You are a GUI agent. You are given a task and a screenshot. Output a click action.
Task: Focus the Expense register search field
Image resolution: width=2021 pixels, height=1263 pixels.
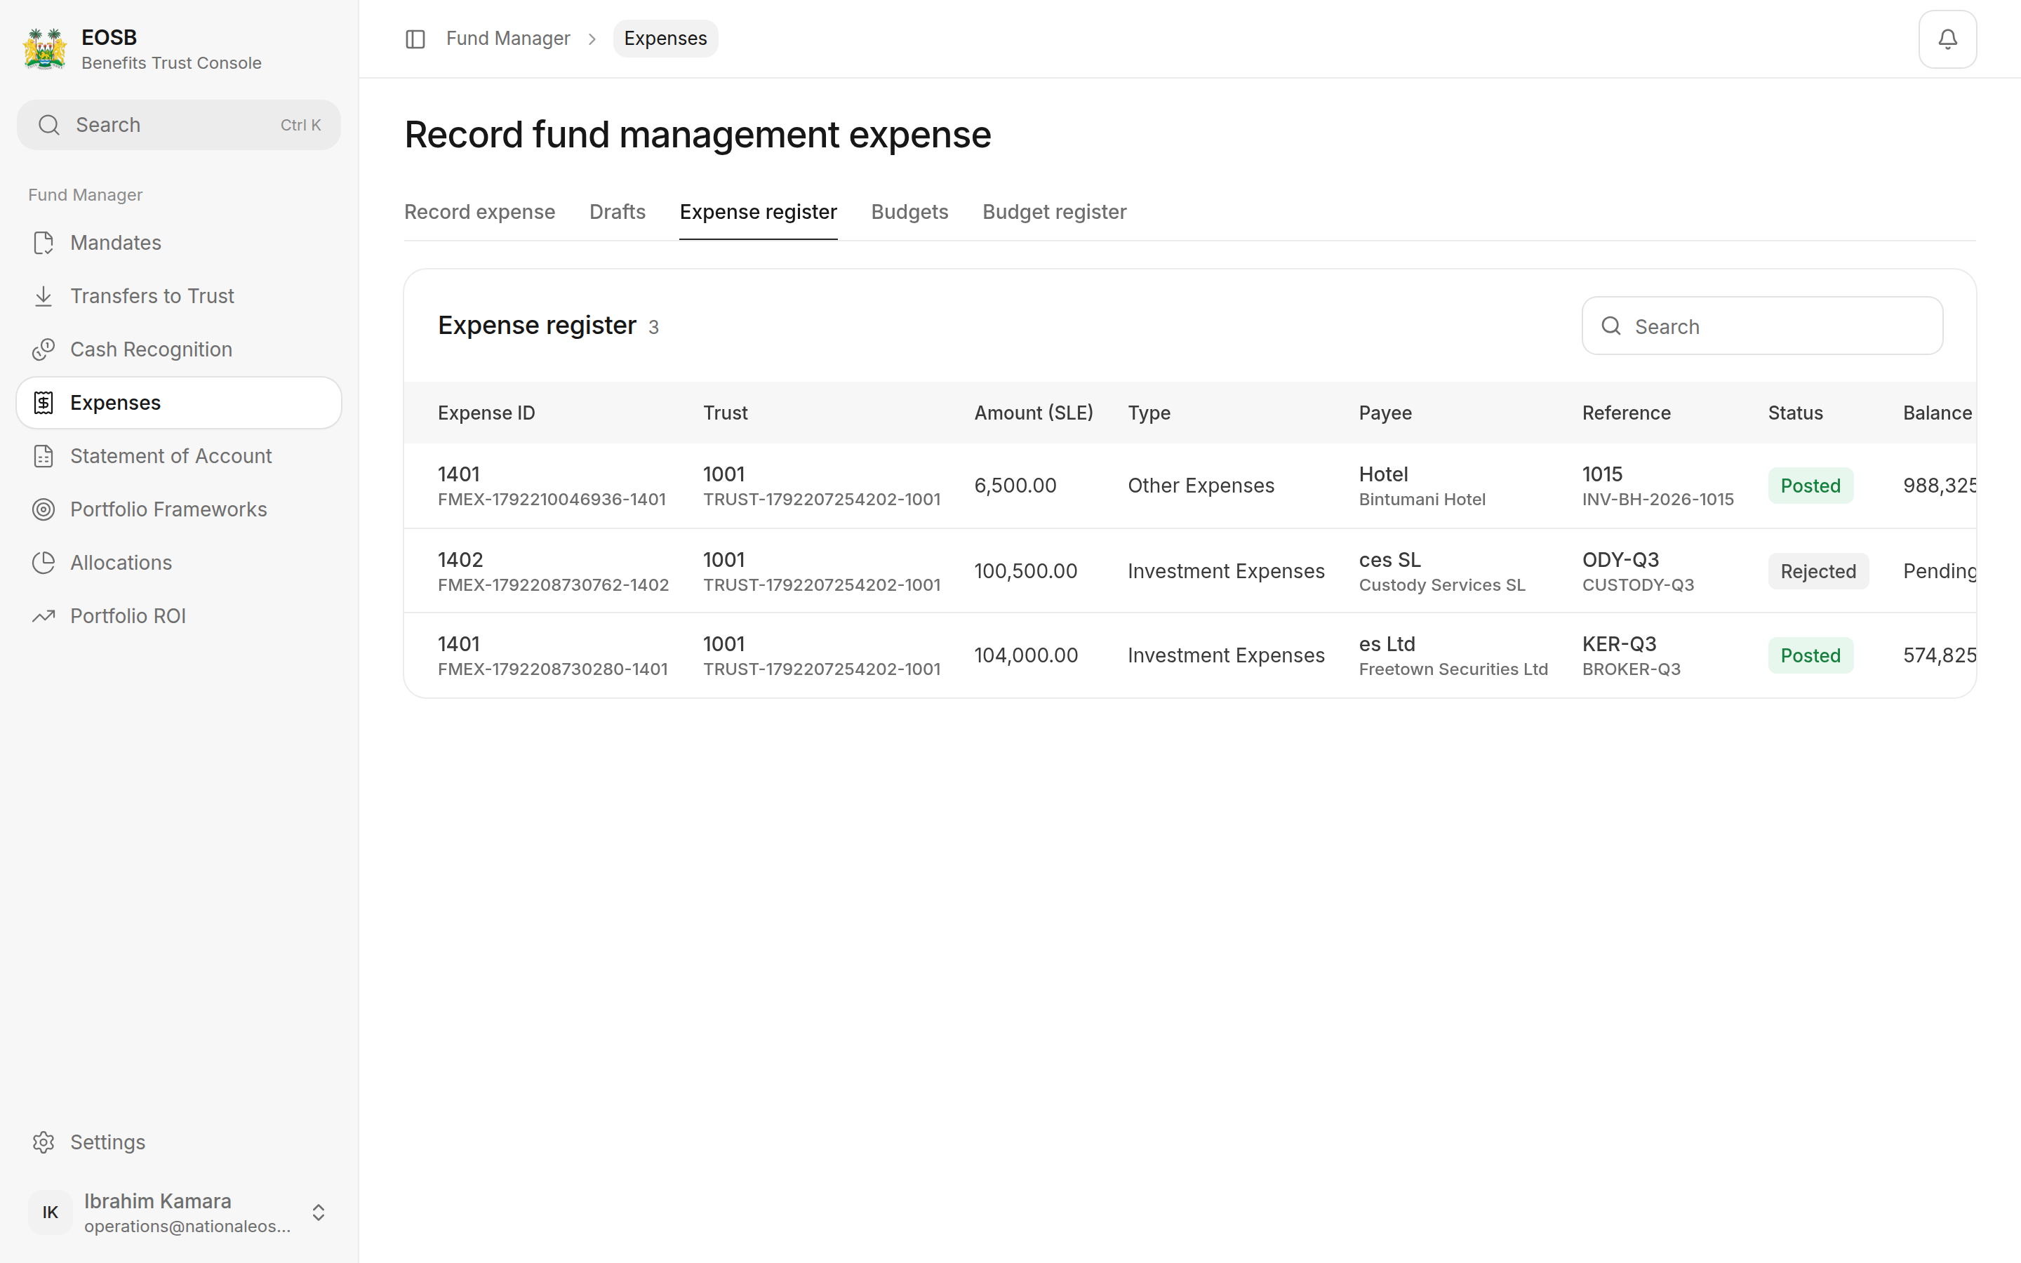click(x=1762, y=326)
